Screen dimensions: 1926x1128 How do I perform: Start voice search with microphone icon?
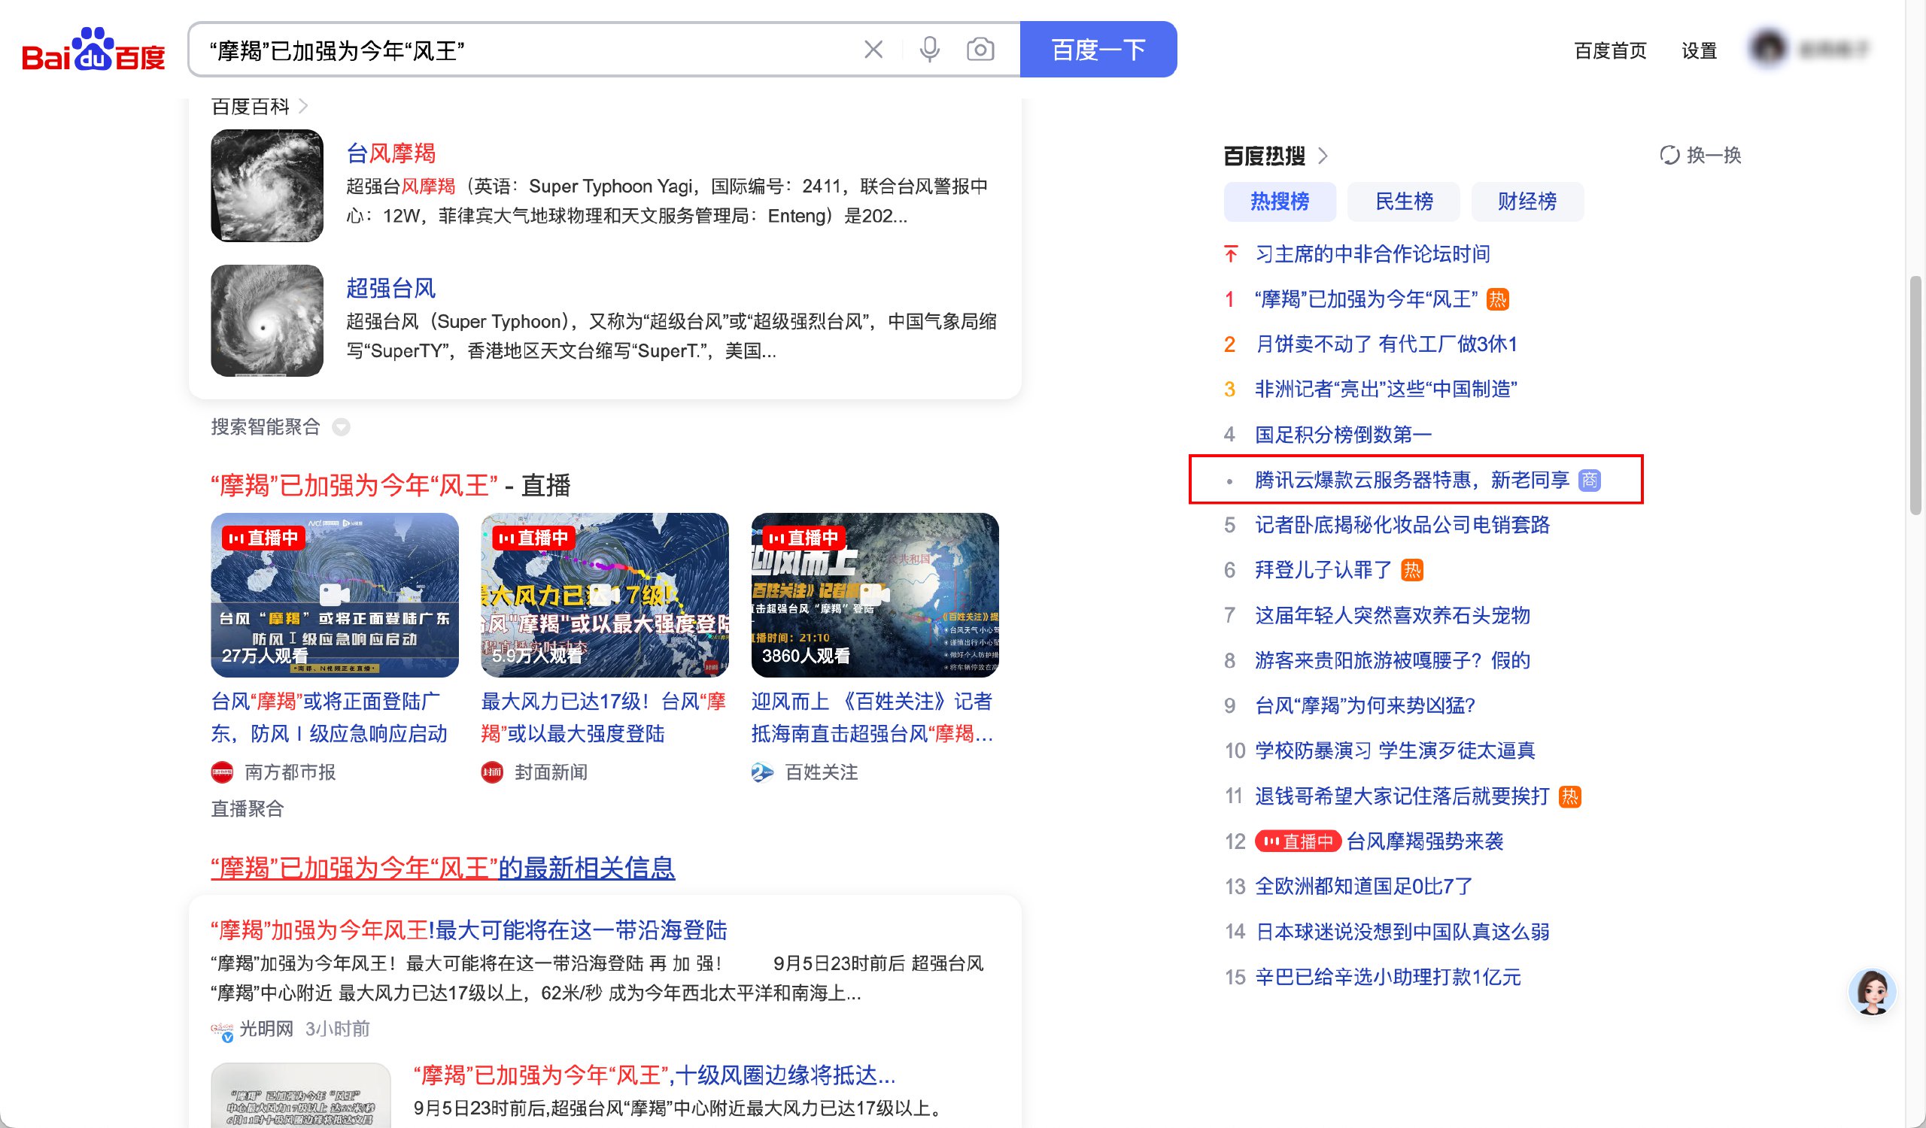coord(929,50)
